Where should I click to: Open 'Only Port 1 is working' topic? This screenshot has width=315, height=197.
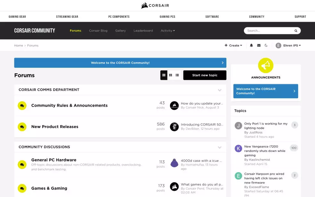tap(266, 126)
